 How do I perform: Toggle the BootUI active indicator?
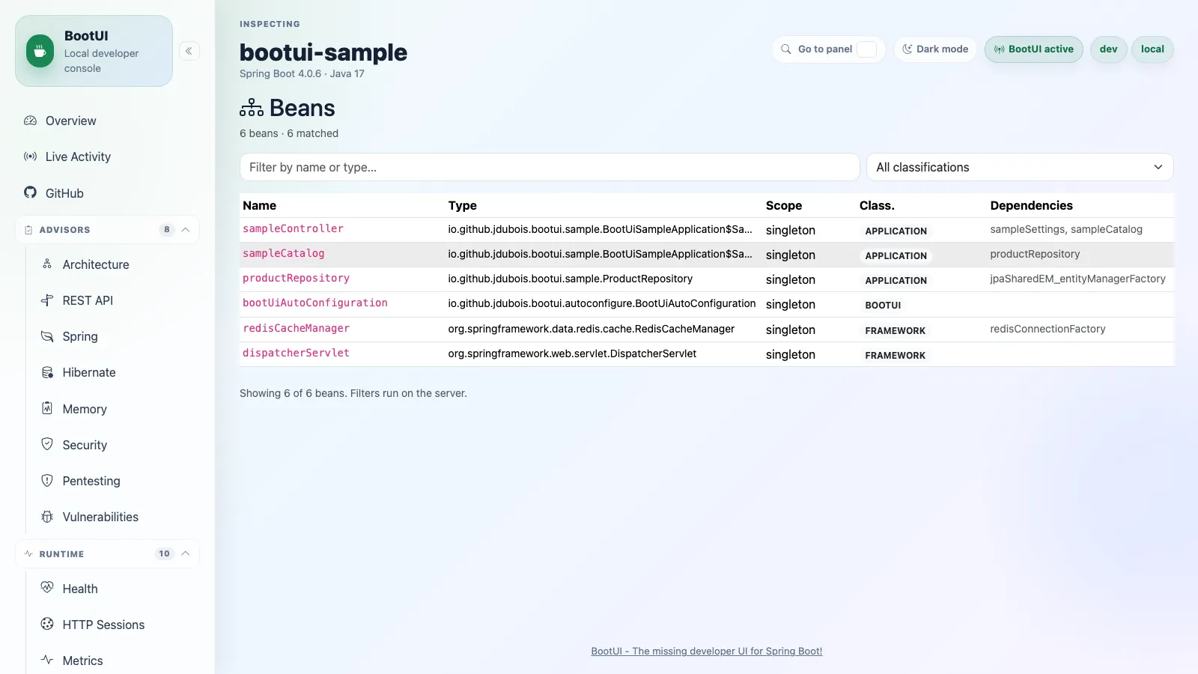coord(1034,49)
